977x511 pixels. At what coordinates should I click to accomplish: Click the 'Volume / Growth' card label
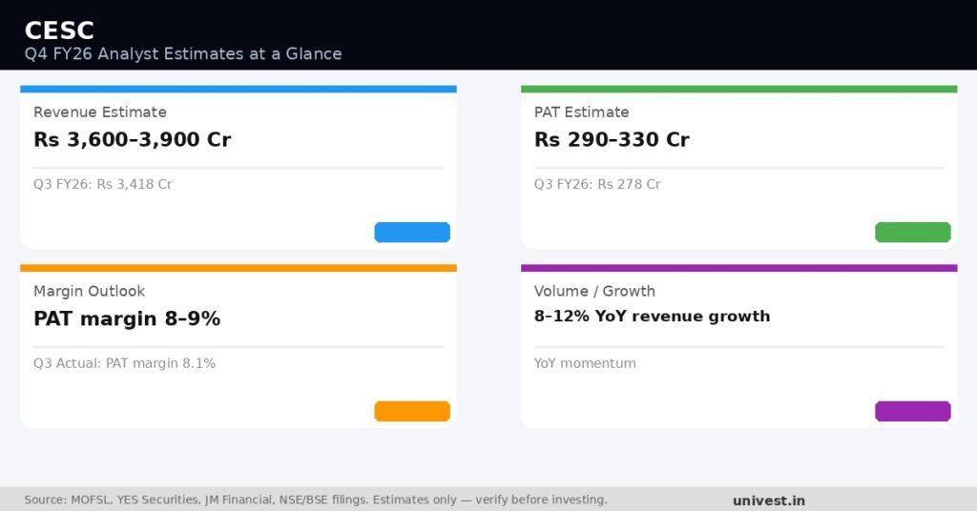pos(594,292)
